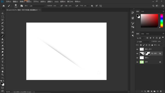Screen dimensions: 165x93
Task: Click the hue spectrum slider
Action: [x=162, y=21]
